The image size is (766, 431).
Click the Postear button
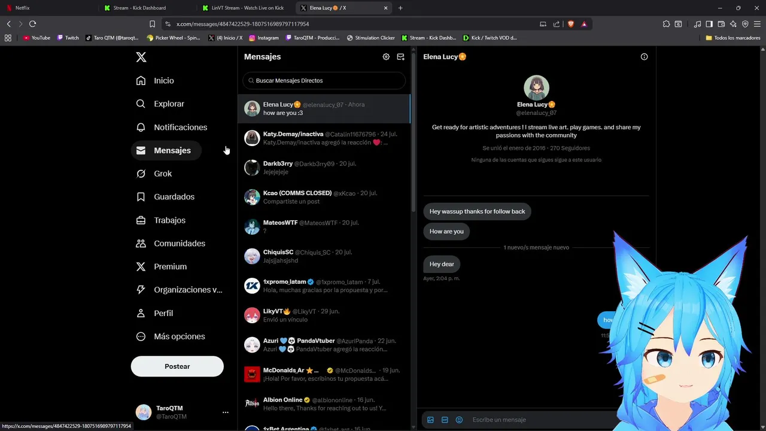177,366
